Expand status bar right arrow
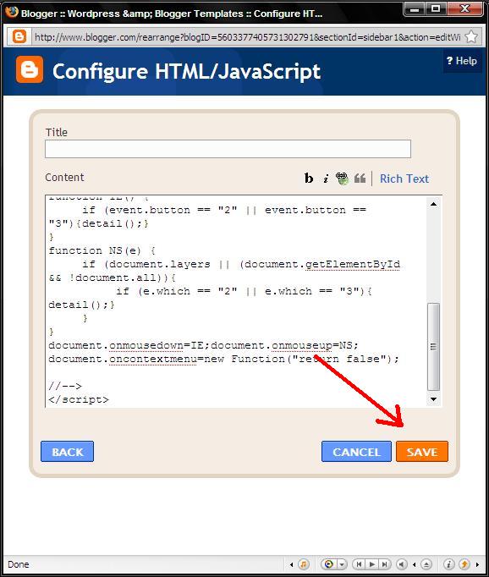The image size is (489, 577). (478, 564)
